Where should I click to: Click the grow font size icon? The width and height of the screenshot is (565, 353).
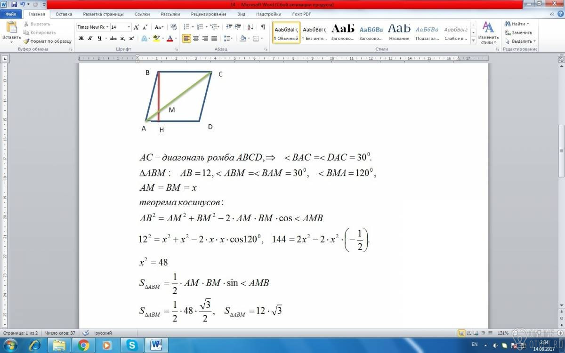coord(136,27)
